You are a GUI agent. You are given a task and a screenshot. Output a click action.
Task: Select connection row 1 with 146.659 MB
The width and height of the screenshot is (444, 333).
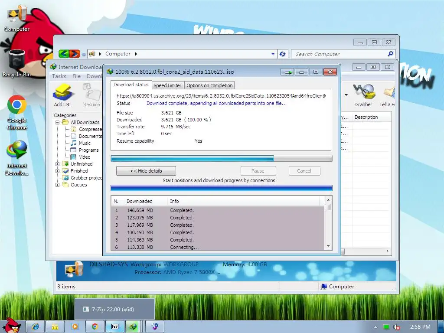(x=218, y=210)
